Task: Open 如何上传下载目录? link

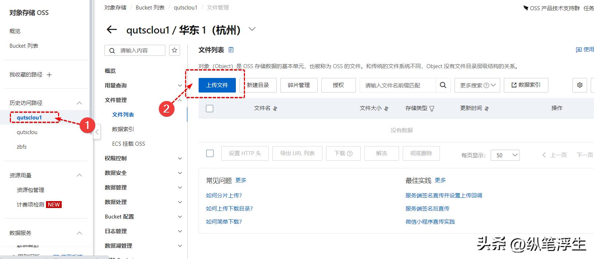Action: [x=229, y=209]
